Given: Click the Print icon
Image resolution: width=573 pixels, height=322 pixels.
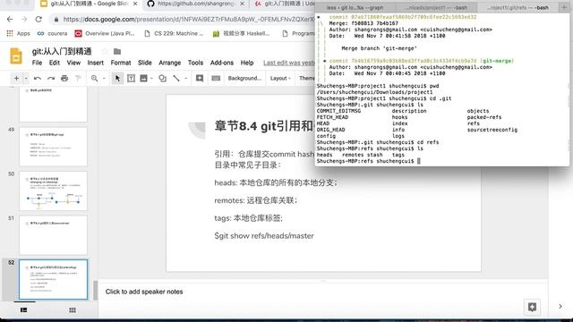Looking at the screenshot, I should tap(64, 78).
